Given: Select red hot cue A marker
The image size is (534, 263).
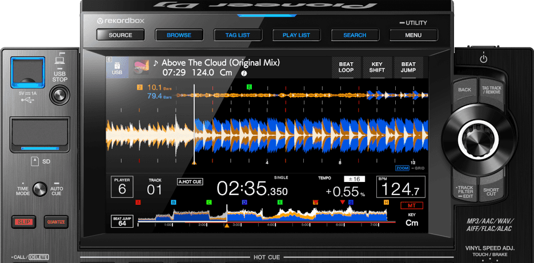Looking at the screenshot, I should point(138,203).
